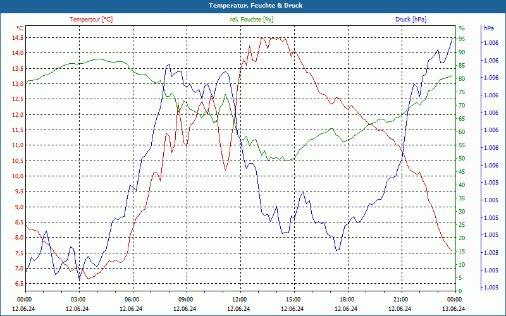Click the '13.06.24' date label
Image resolution: width=506 pixels, height=316 pixels.
click(454, 308)
